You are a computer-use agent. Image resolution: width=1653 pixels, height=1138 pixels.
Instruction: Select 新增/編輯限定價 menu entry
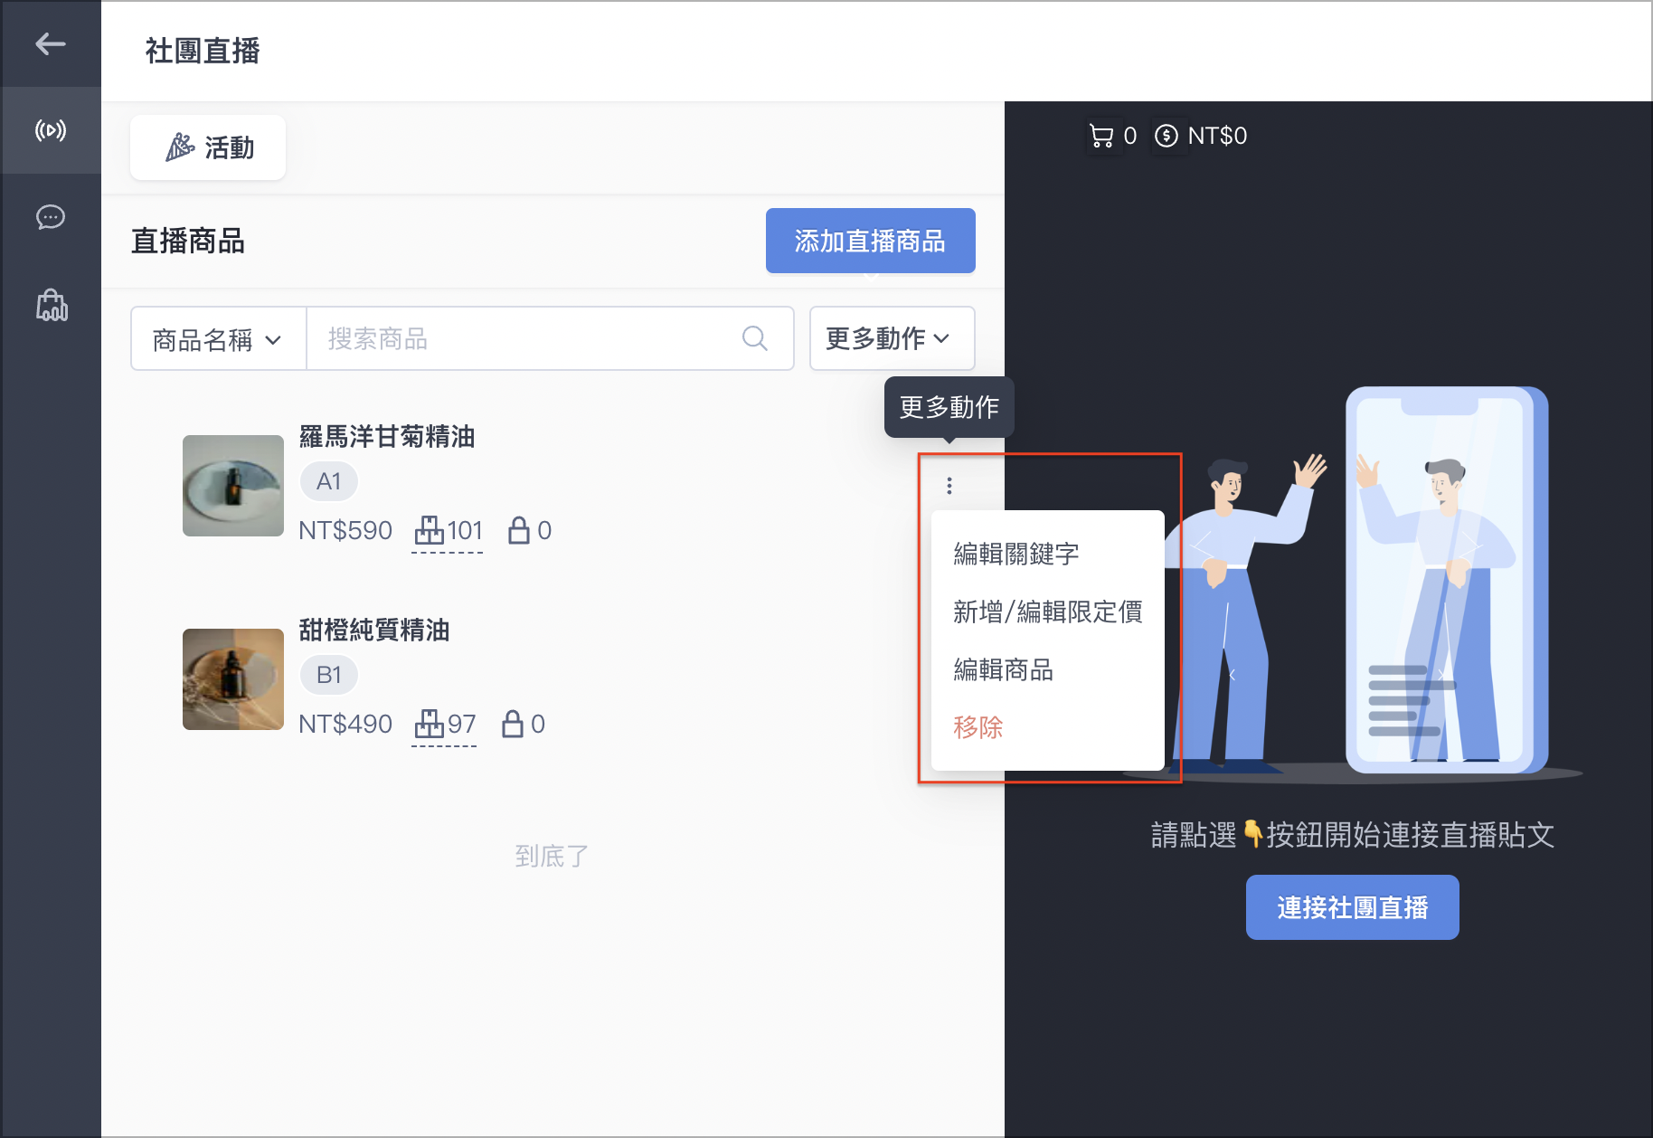pos(1047,612)
